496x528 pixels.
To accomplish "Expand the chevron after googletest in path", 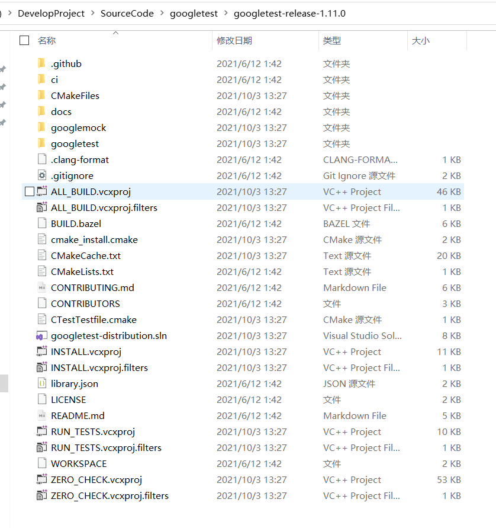I will pyautogui.click(x=226, y=13).
